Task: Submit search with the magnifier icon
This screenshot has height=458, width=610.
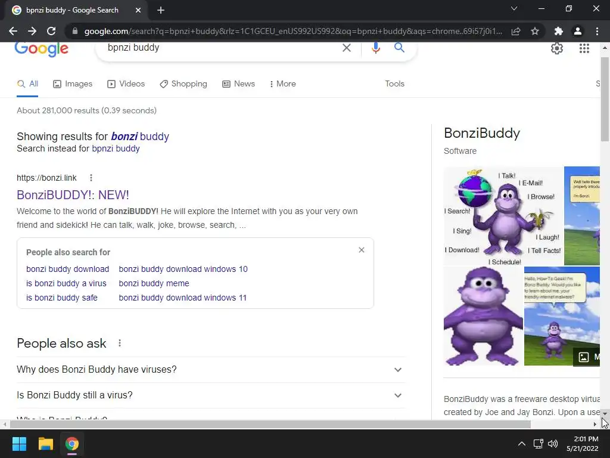Action: [399, 48]
